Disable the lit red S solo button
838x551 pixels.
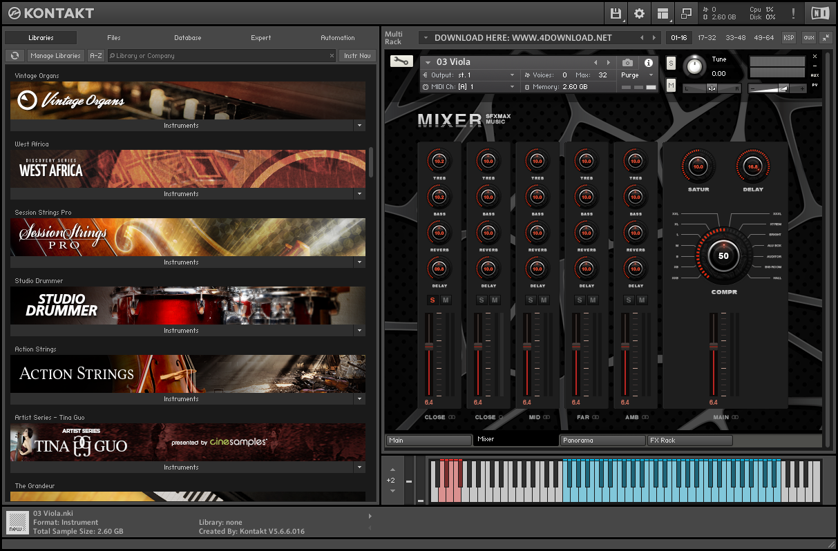coord(432,300)
